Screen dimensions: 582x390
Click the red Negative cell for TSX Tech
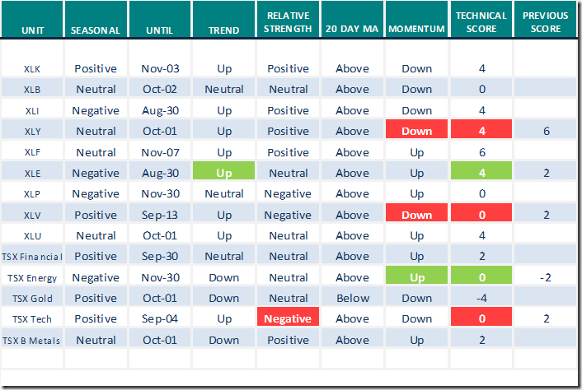289,319
